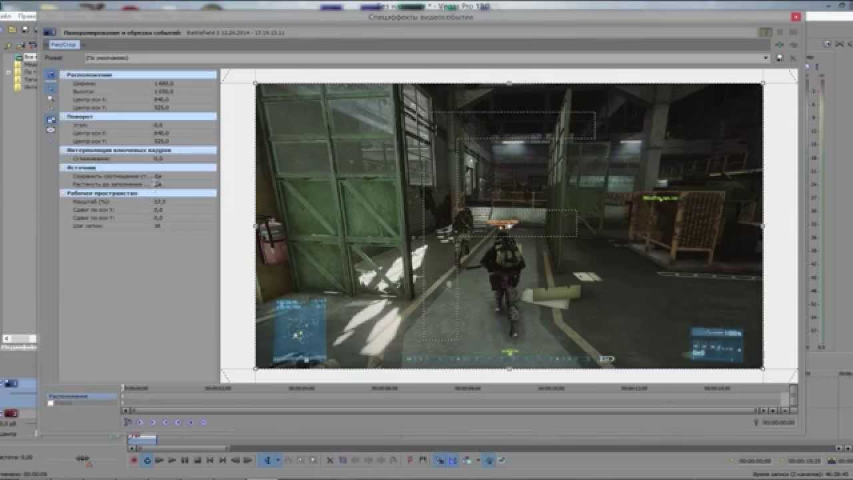
Task: Toggle loop playback in the transport bar
Action: [x=147, y=460]
